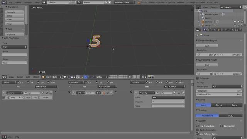Screen dimensions: 247x139
Task: Open the Object Mode dropdown
Action: [51, 77]
